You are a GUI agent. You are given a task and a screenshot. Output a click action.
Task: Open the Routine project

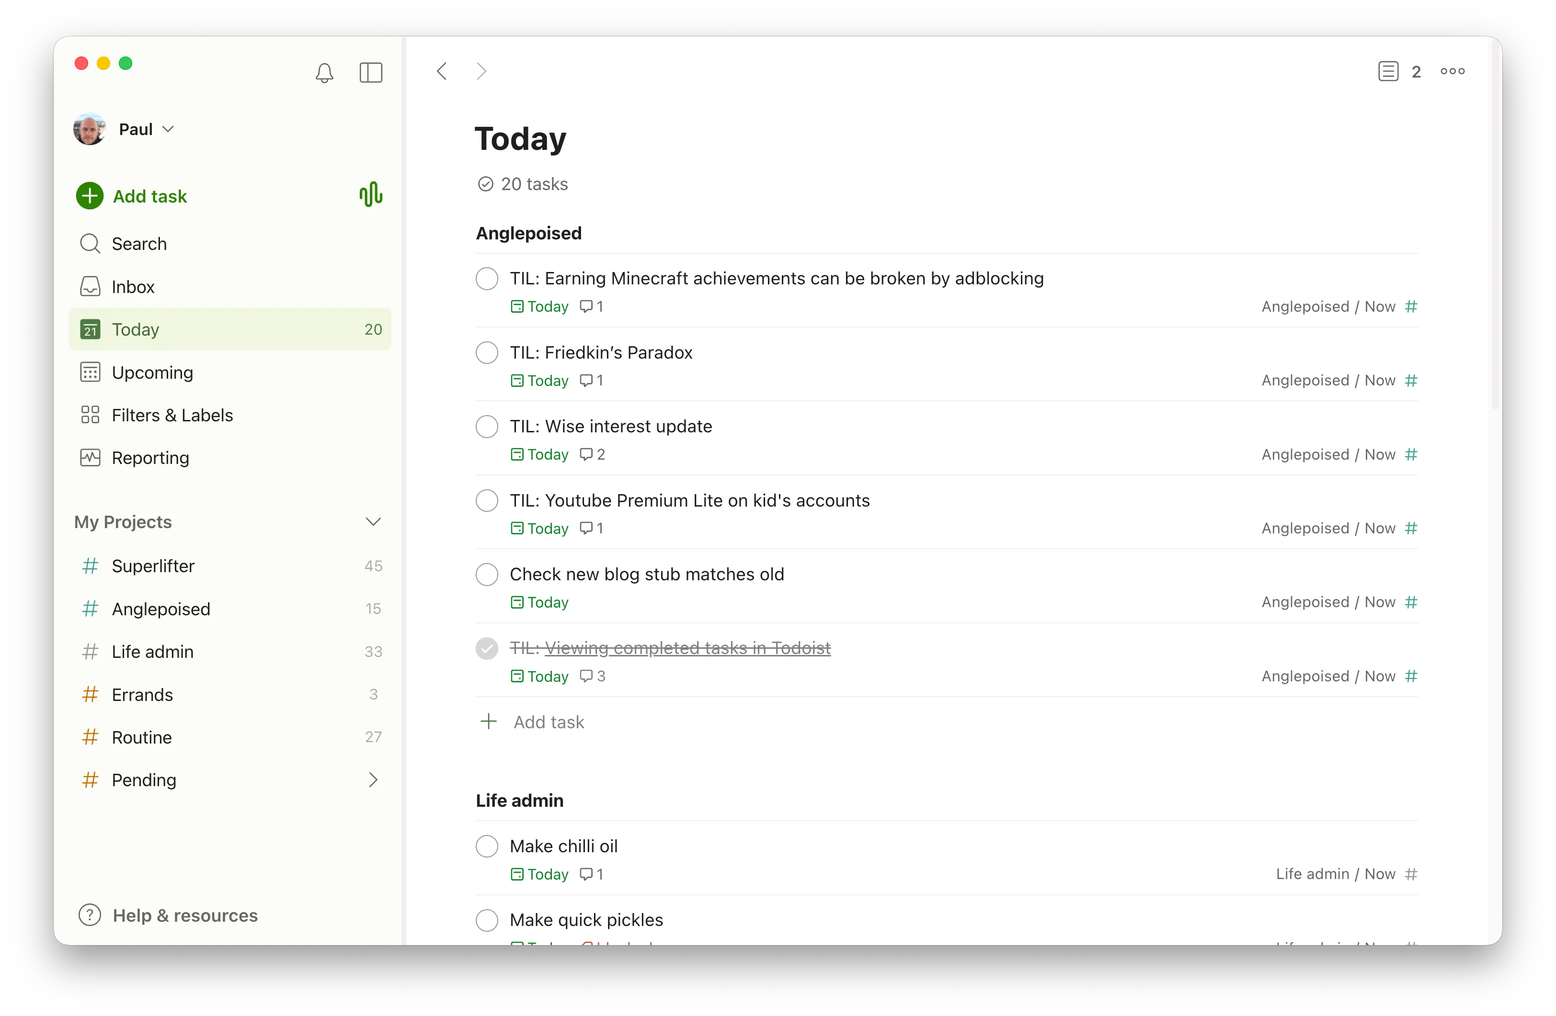pos(230,737)
